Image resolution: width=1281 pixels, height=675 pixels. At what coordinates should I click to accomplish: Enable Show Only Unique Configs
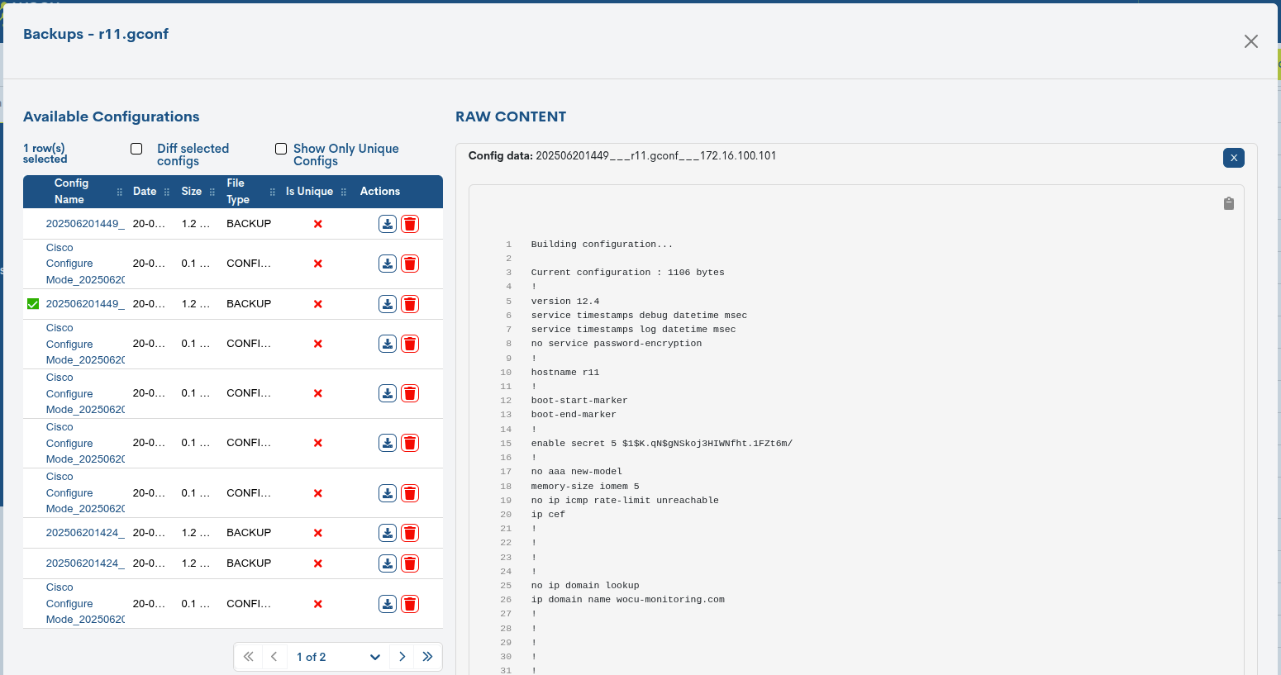click(281, 149)
